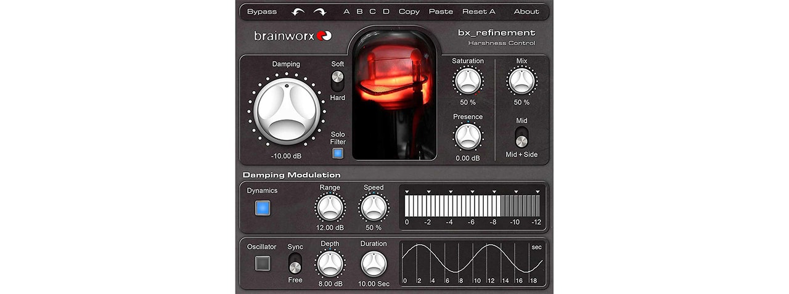Disable the Dynamics modulation button

coord(263,208)
